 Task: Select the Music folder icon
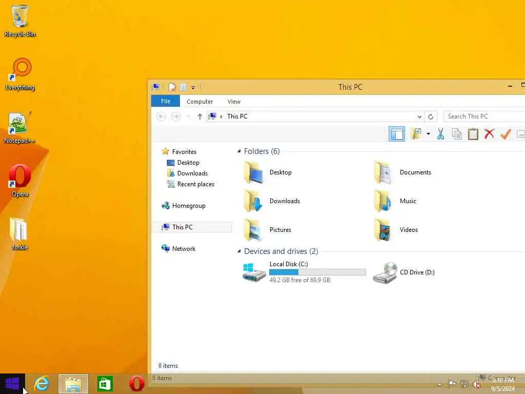click(x=383, y=201)
